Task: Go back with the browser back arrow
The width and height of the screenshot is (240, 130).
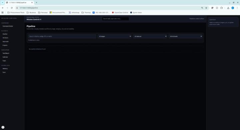Action: [3, 8]
